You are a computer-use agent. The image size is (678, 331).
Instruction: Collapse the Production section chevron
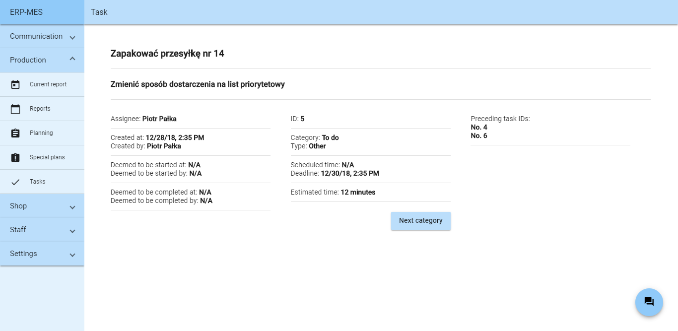point(72,59)
